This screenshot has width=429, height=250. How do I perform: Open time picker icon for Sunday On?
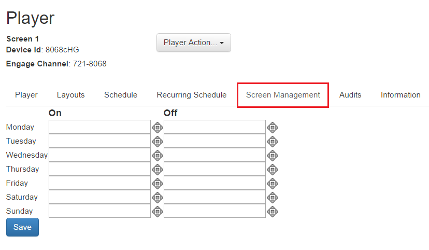coord(158,212)
